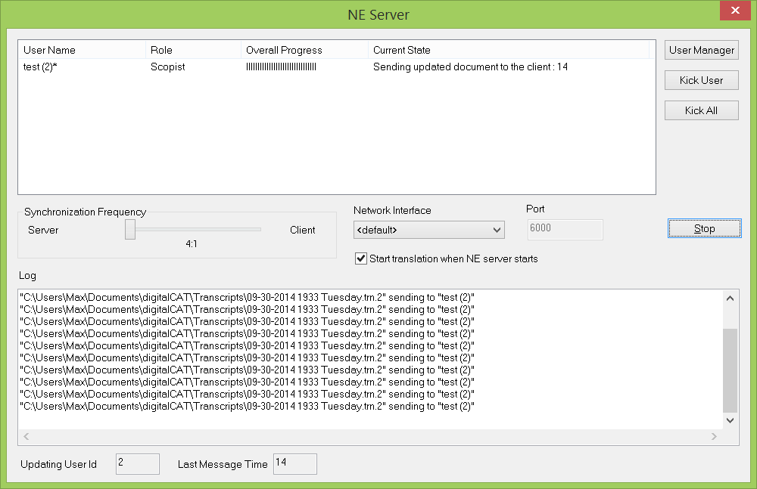Click the Kick User button

point(702,80)
